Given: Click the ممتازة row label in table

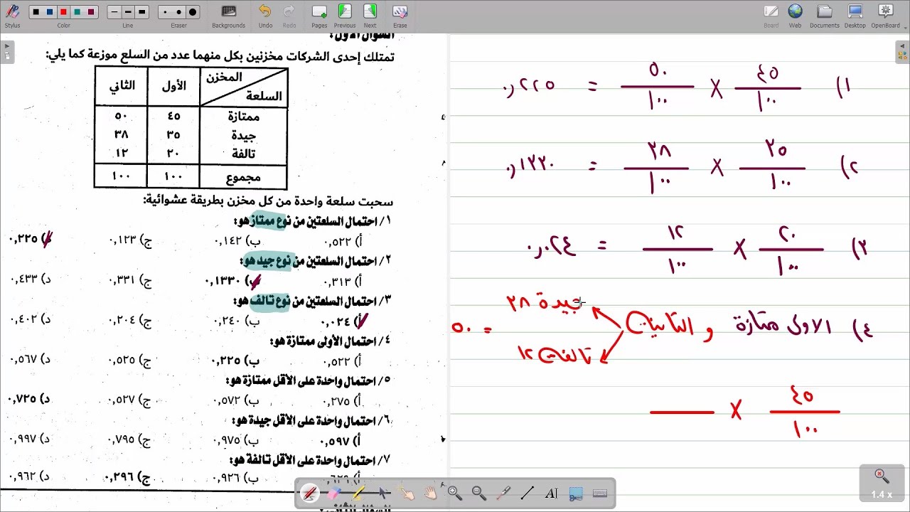Looking at the screenshot, I should point(244,117).
